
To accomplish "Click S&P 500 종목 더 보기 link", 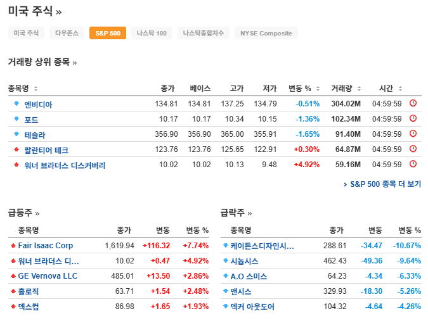I will tap(382, 184).
